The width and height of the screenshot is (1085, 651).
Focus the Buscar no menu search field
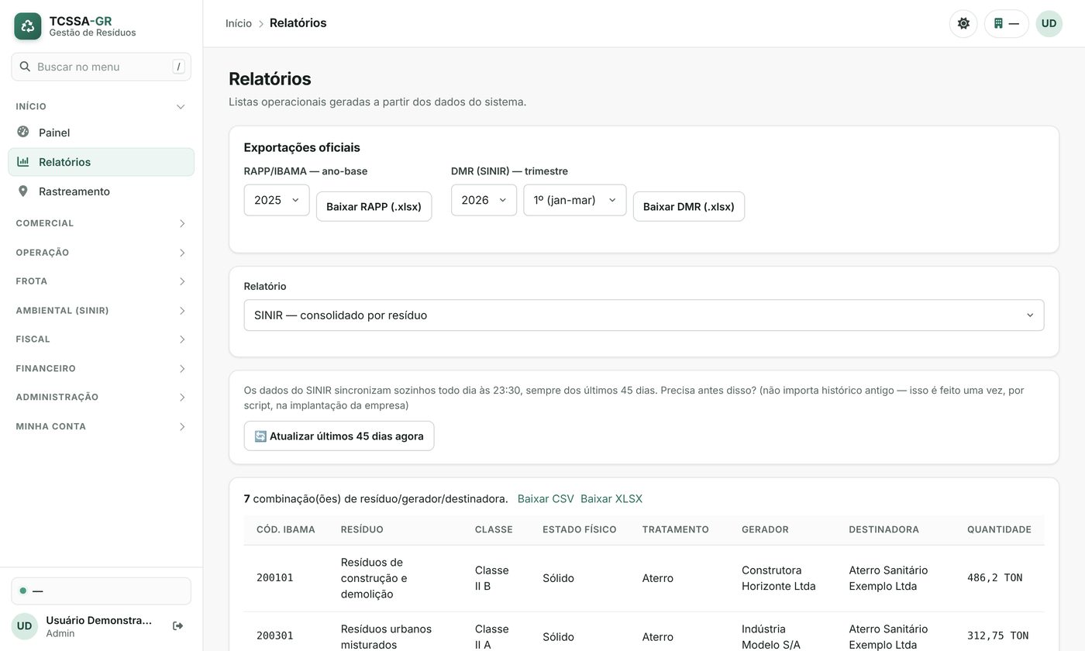(101, 67)
